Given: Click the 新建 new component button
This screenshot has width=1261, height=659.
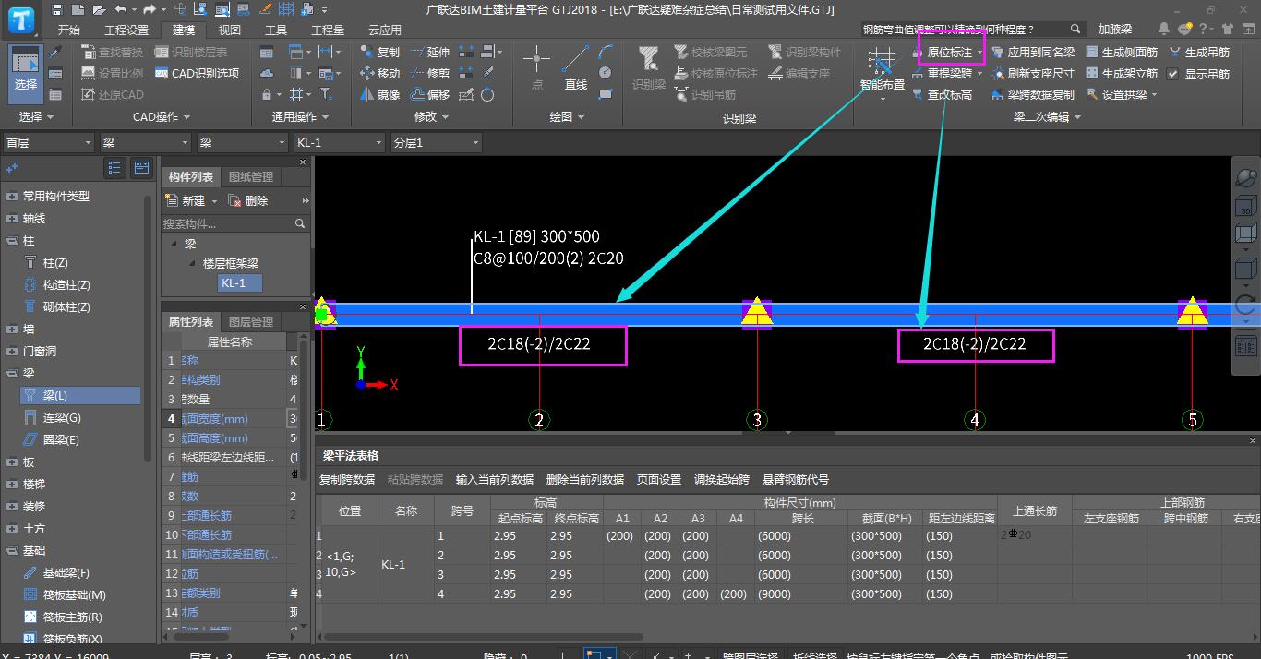Looking at the screenshot, I should (186, 200).
